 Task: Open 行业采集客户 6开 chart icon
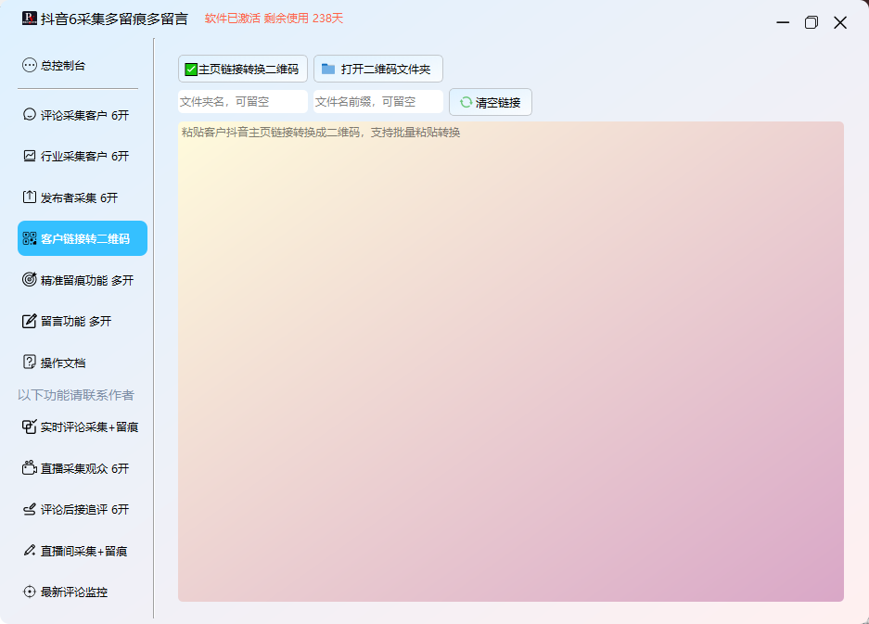coord(30,156)
